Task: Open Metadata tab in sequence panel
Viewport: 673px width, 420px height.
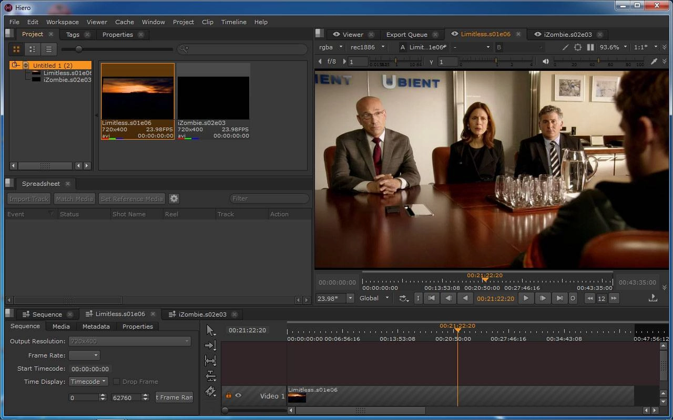Action: (96, 327)
